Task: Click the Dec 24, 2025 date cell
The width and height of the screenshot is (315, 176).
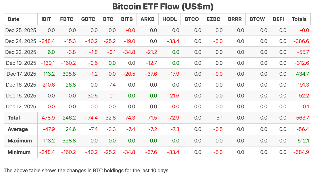Action: (x=21, y=41)
